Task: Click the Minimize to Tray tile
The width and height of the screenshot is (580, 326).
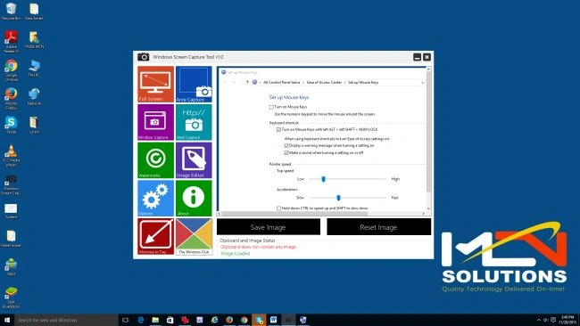Action: click(x=156, y=236)
